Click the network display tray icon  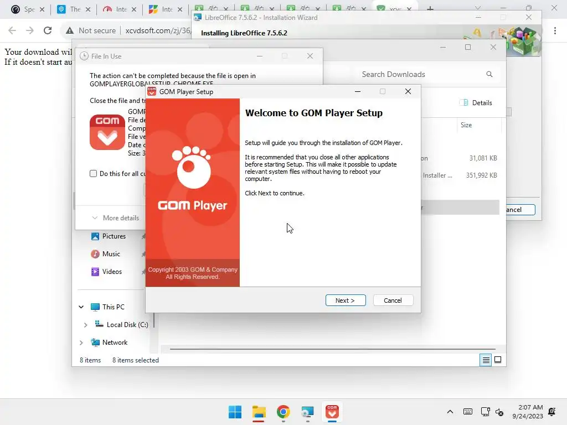point(485,412)
